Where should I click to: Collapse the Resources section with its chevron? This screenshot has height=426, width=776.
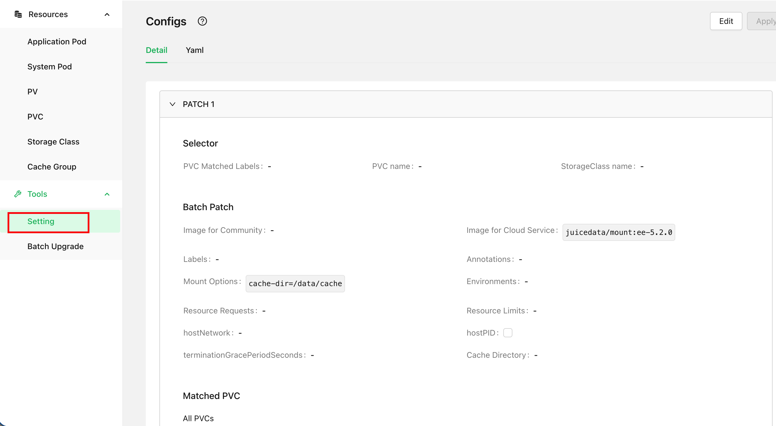coord(107,15)
